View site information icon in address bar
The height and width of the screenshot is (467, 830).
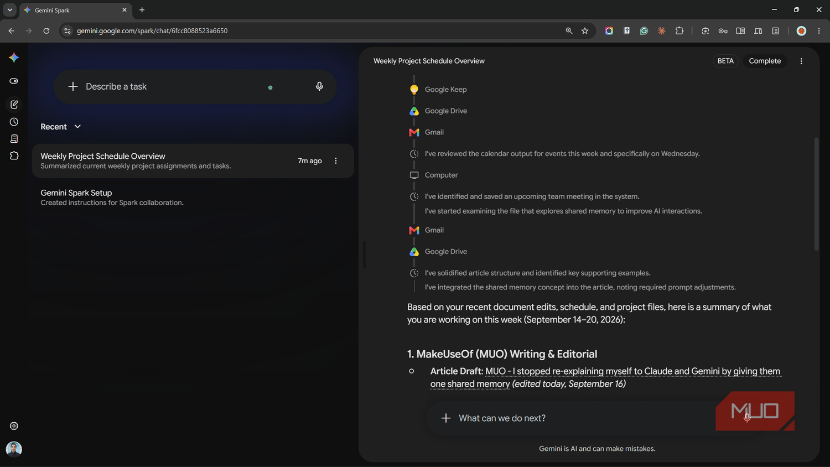tap(68, 31)
